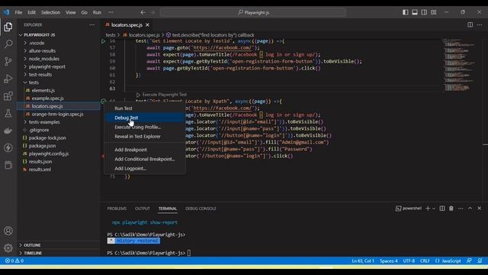Switch to the PROBLEMS panel tab
This screenshot has width=488, height=275.
pyautogui.click(x=117, y=209)
